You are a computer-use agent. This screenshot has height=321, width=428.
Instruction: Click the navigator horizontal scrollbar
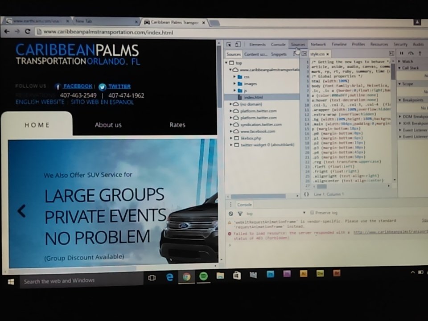[x=258, y=196]
